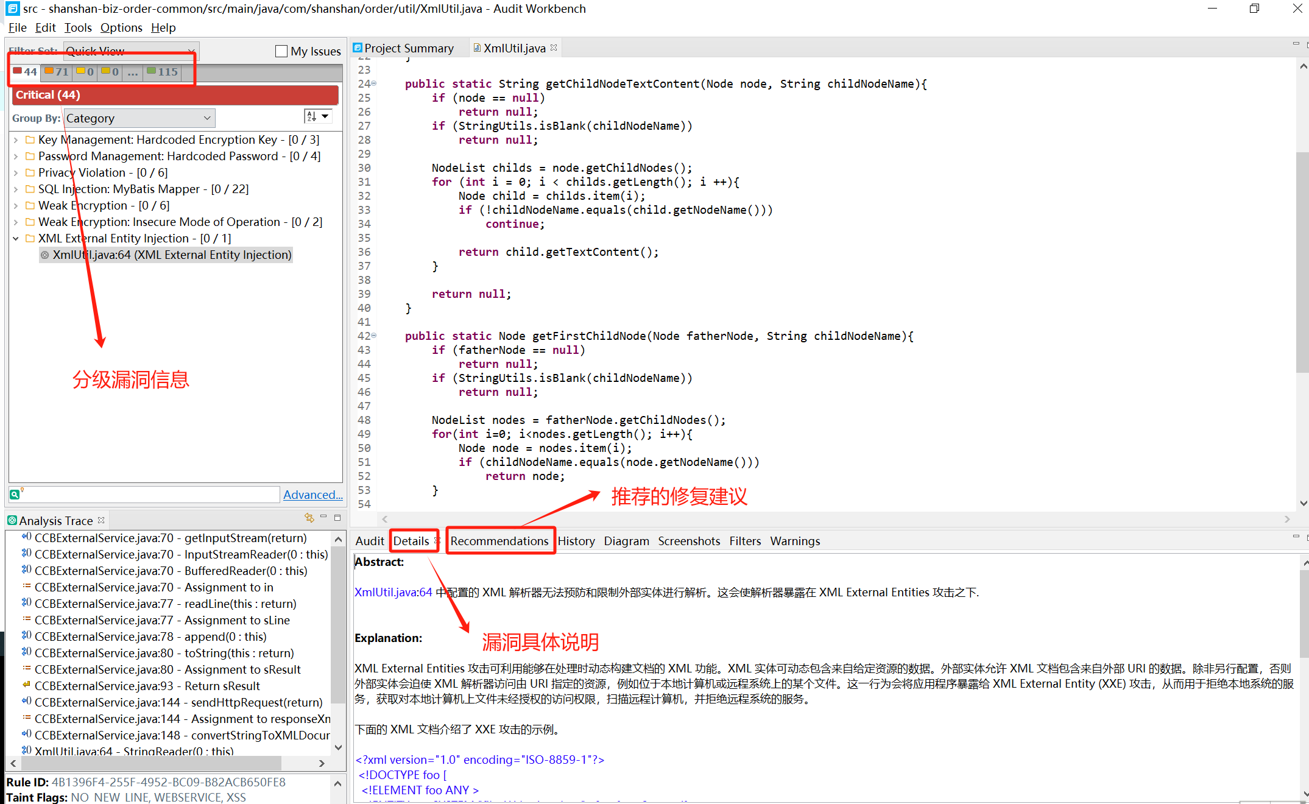This screenshot has width=1309, height=804.
Task: Open the XmlUtil.java:64 link in Abstract
Action: click(393, 592)
